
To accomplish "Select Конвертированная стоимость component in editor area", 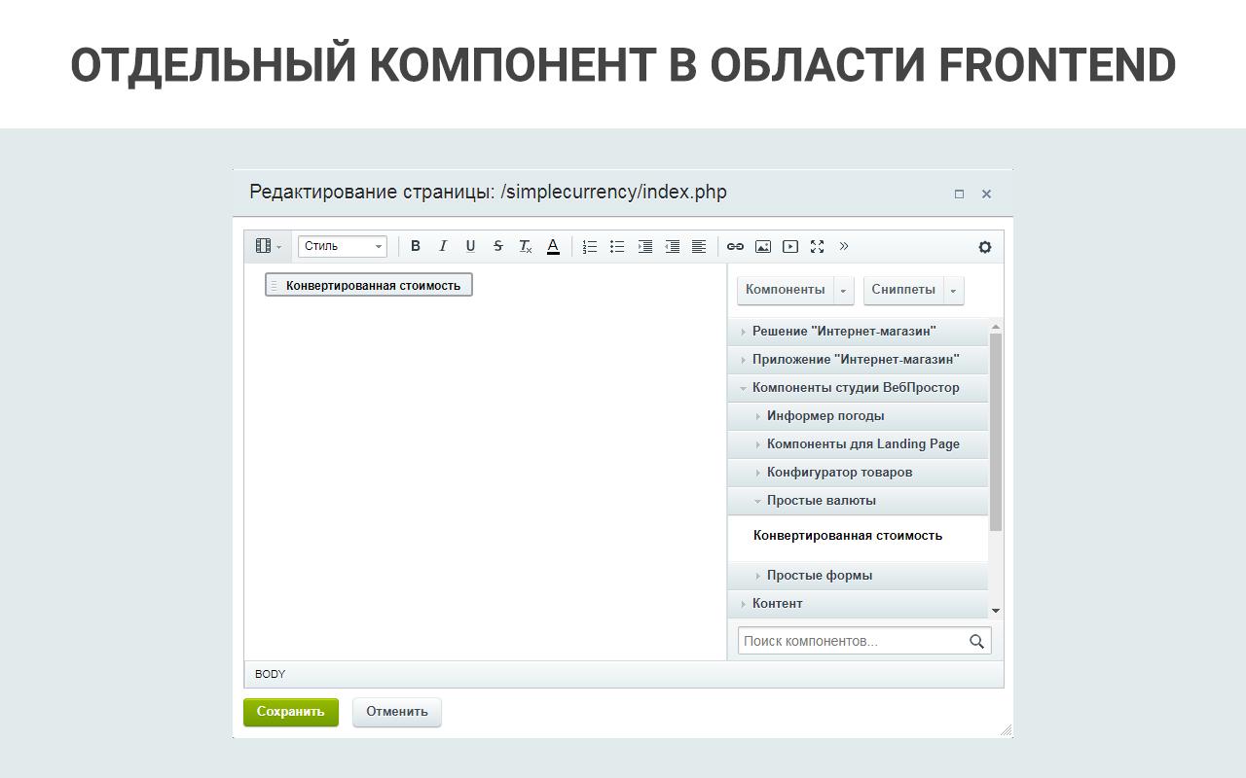I will point(369,285).
